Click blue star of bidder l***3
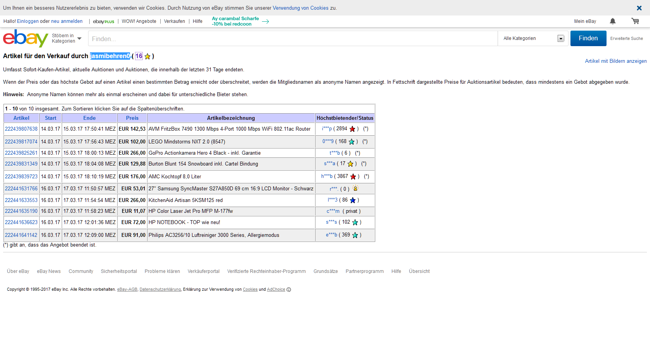The width and height of the screenshot is (650, 352). click(x=353, y=200)
